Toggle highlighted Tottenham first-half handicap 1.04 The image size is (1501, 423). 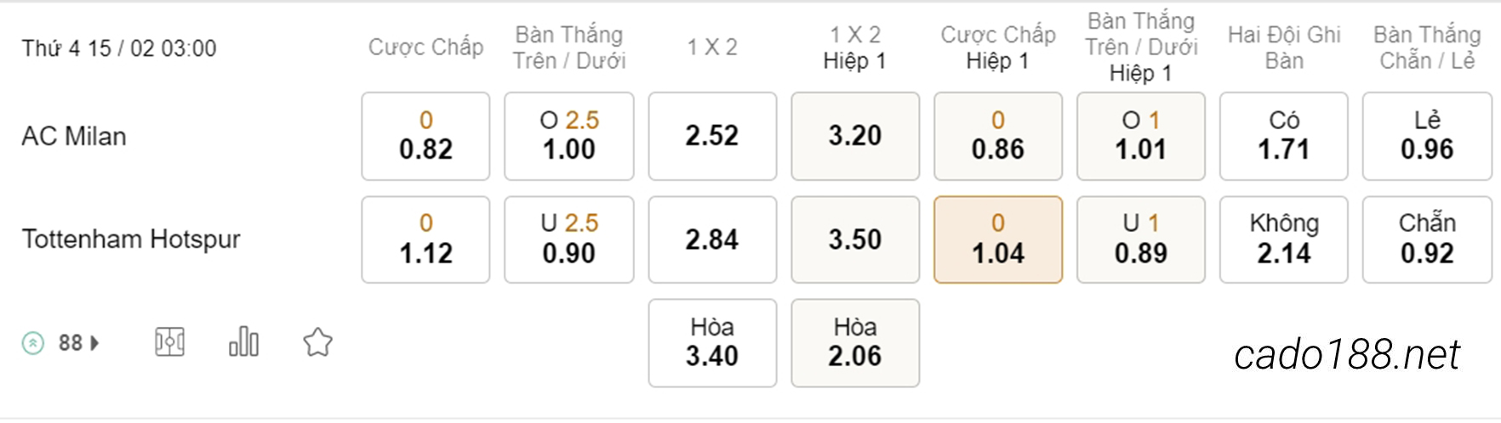tap(998, 240)
